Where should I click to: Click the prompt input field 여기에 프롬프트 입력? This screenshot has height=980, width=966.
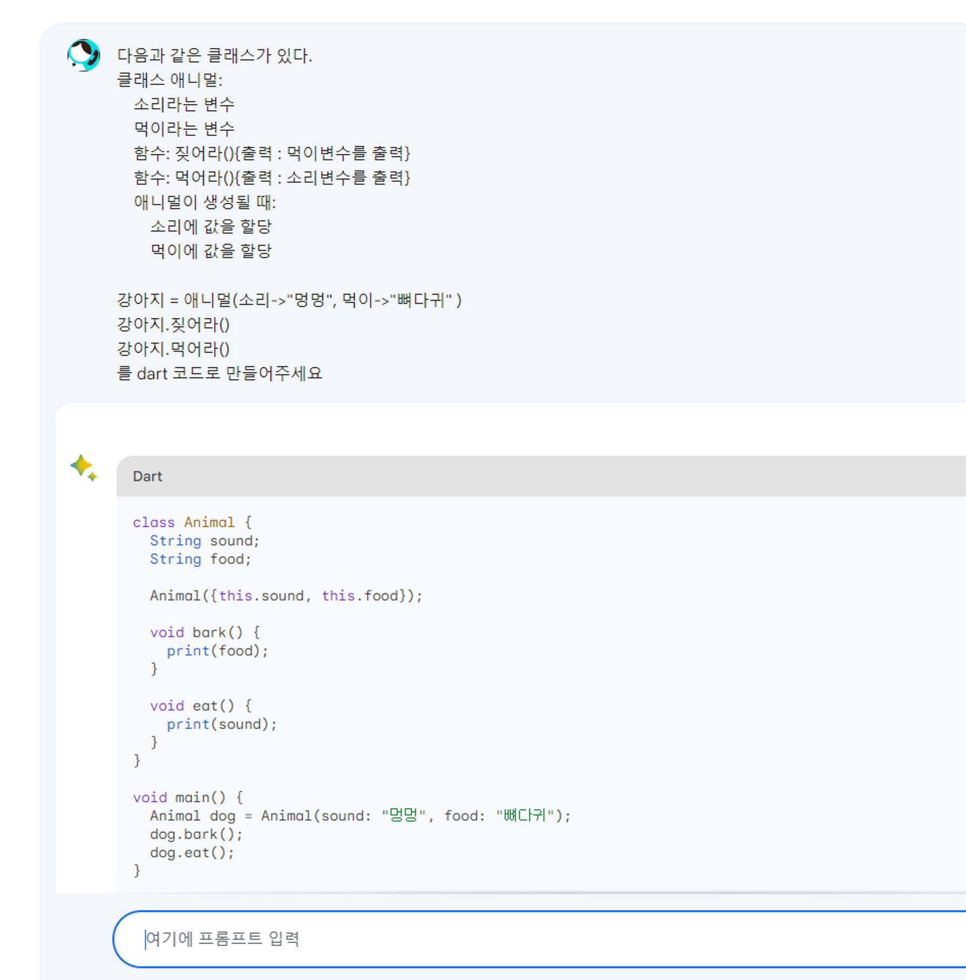click(x=540, y=939)
